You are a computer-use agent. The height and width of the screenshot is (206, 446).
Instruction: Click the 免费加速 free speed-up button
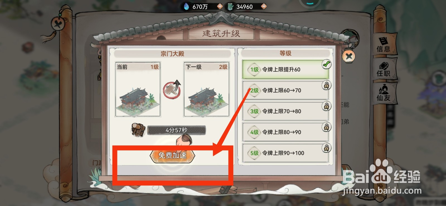click(172, 155)
